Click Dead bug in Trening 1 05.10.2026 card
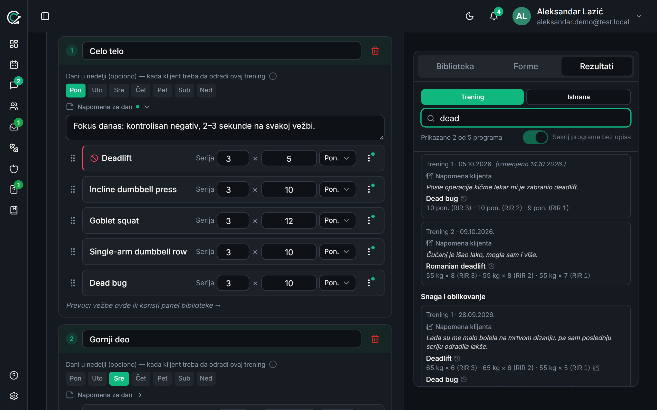This screenshot has width=657, height=410. click(442, 199)
